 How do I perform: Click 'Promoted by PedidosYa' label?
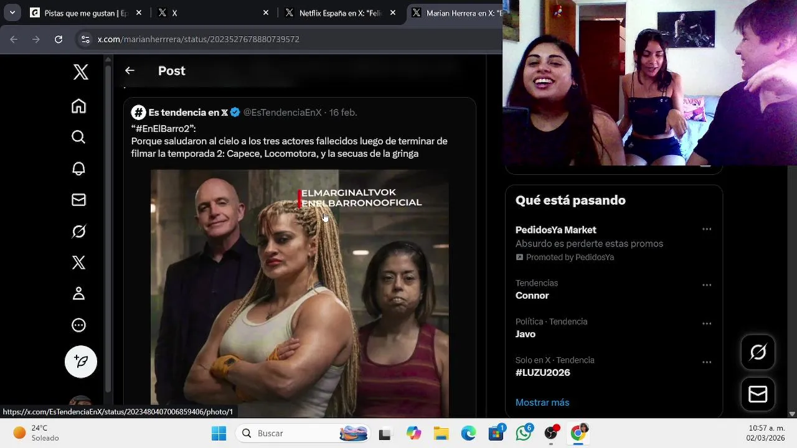pyautogui.click(x=565, y=258)
